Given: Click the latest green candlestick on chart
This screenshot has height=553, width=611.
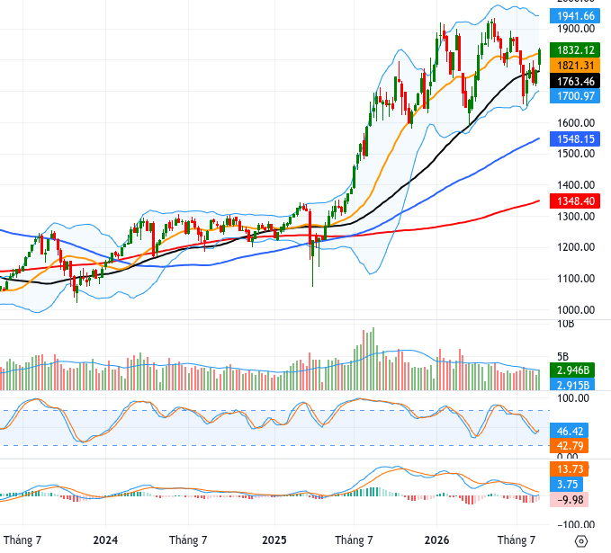Looking at the screenshot, I should (x=540, y=57).
